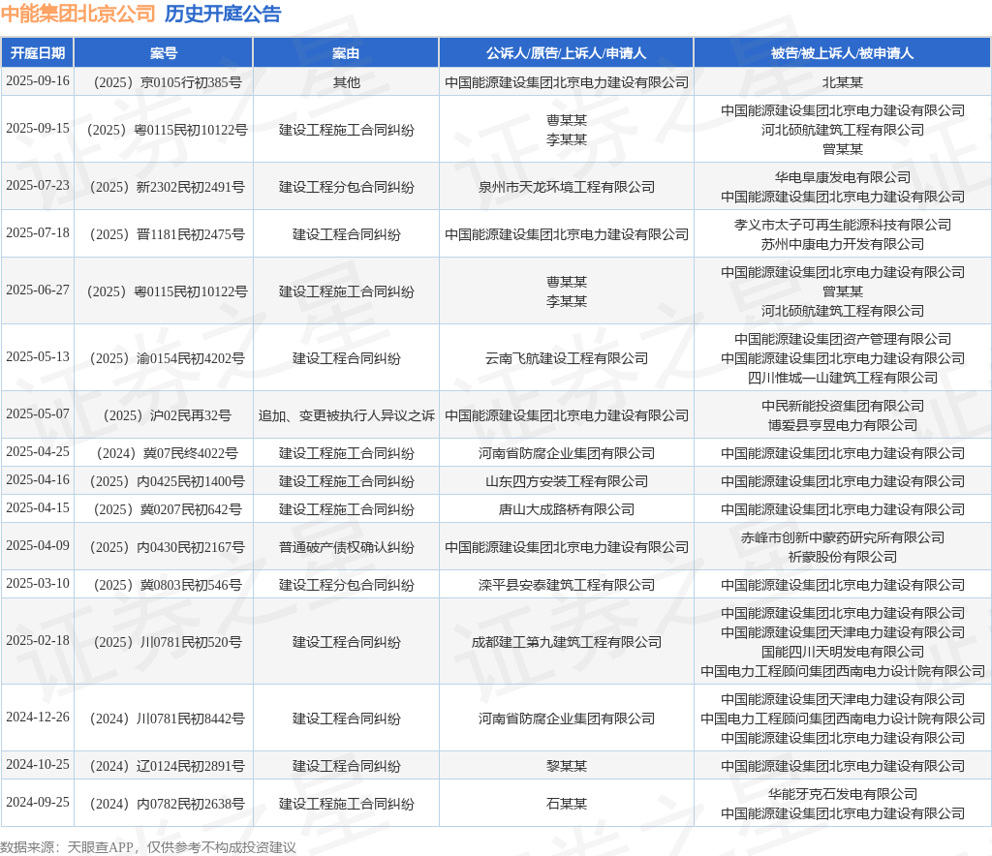Click 李某某 in the 2025-06-27 row
Image resolution: width=992 pixels, height=856 pixels.
point(567,301)
